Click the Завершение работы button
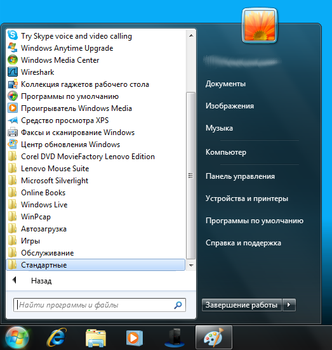Image resolution: width=332 pixels, height=350 pixels. 241,305
